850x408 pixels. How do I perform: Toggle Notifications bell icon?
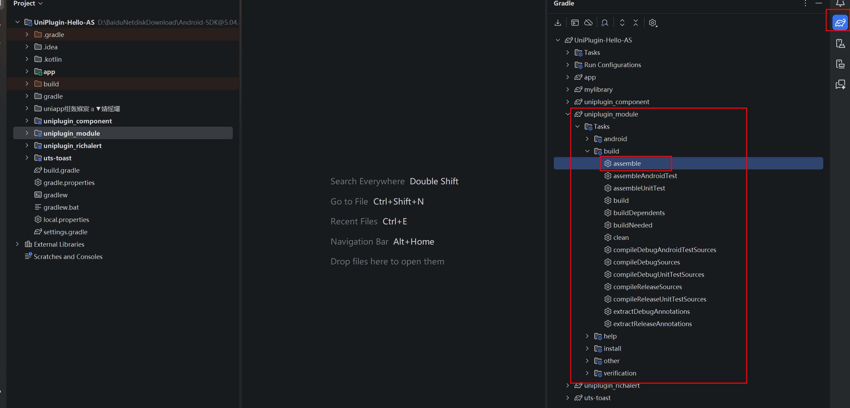point(840,3)
